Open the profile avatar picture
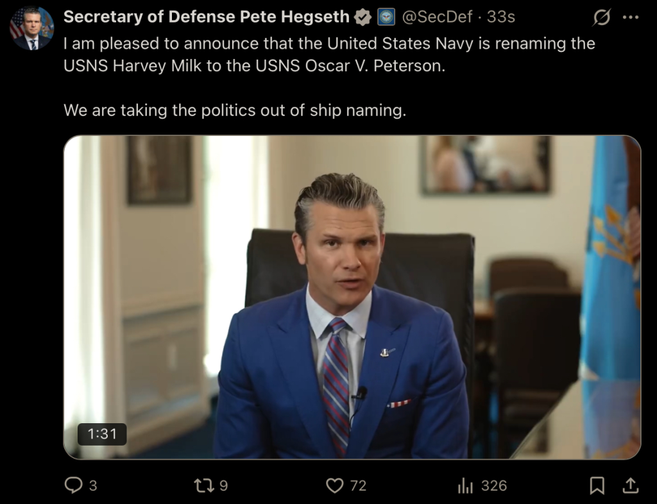657x504 pixels. click(31, 28)
